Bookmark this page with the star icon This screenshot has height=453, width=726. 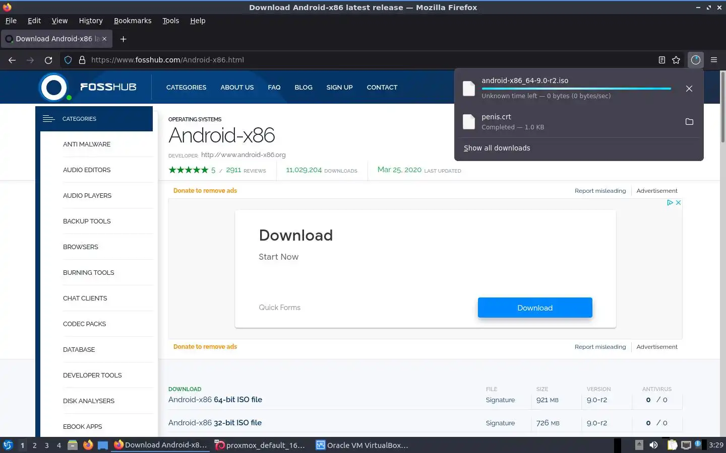tap(676, 60)
